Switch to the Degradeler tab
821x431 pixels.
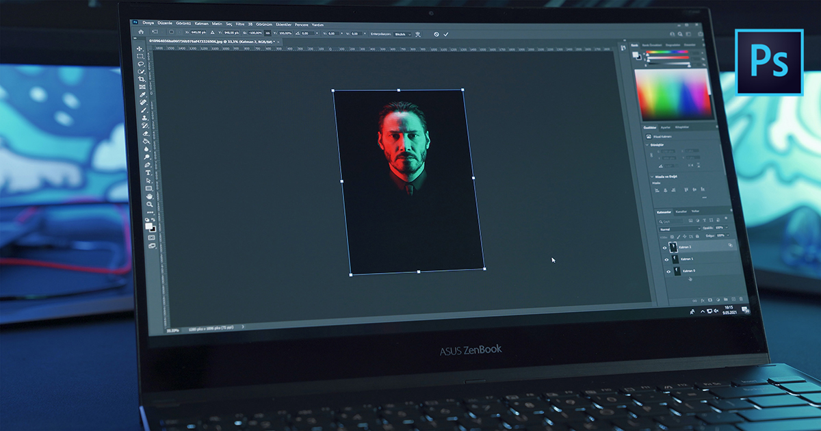click(x=673, y=45)
